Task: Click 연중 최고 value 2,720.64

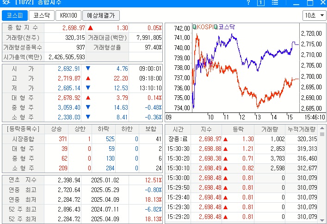Action: pyautogui.click(x=69, y=190)
